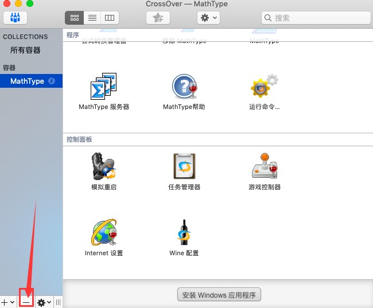Open the 游戏控制器 joystick icon
This screenshot has height=308, width=373.
265,166
